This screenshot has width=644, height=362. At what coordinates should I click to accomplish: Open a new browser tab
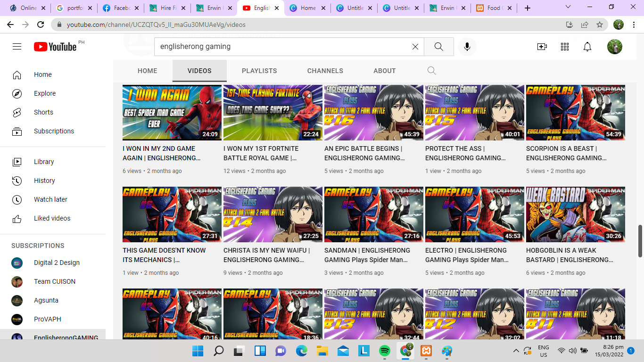click(x=528, y=8)
